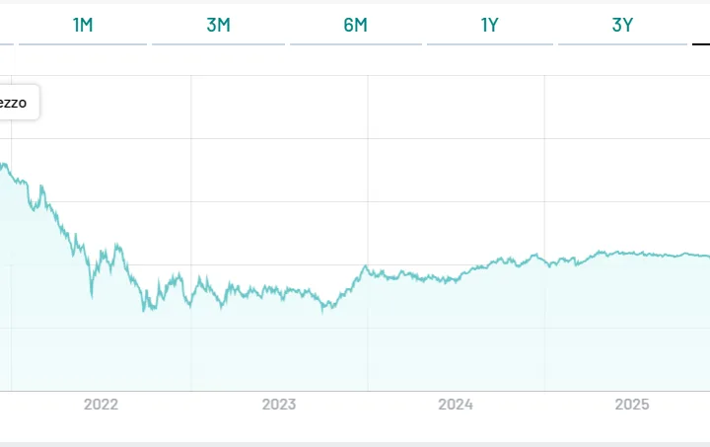Select the 2025 x-axis year label
Image resolution: width=710 pixels, height=447 pixels.
(x=632, y=404)
